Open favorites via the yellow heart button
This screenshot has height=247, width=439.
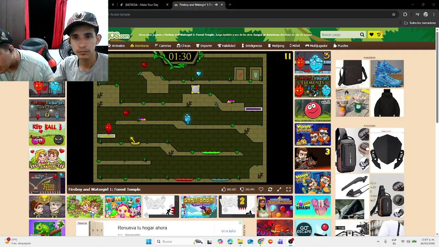(x=371, y=35)
